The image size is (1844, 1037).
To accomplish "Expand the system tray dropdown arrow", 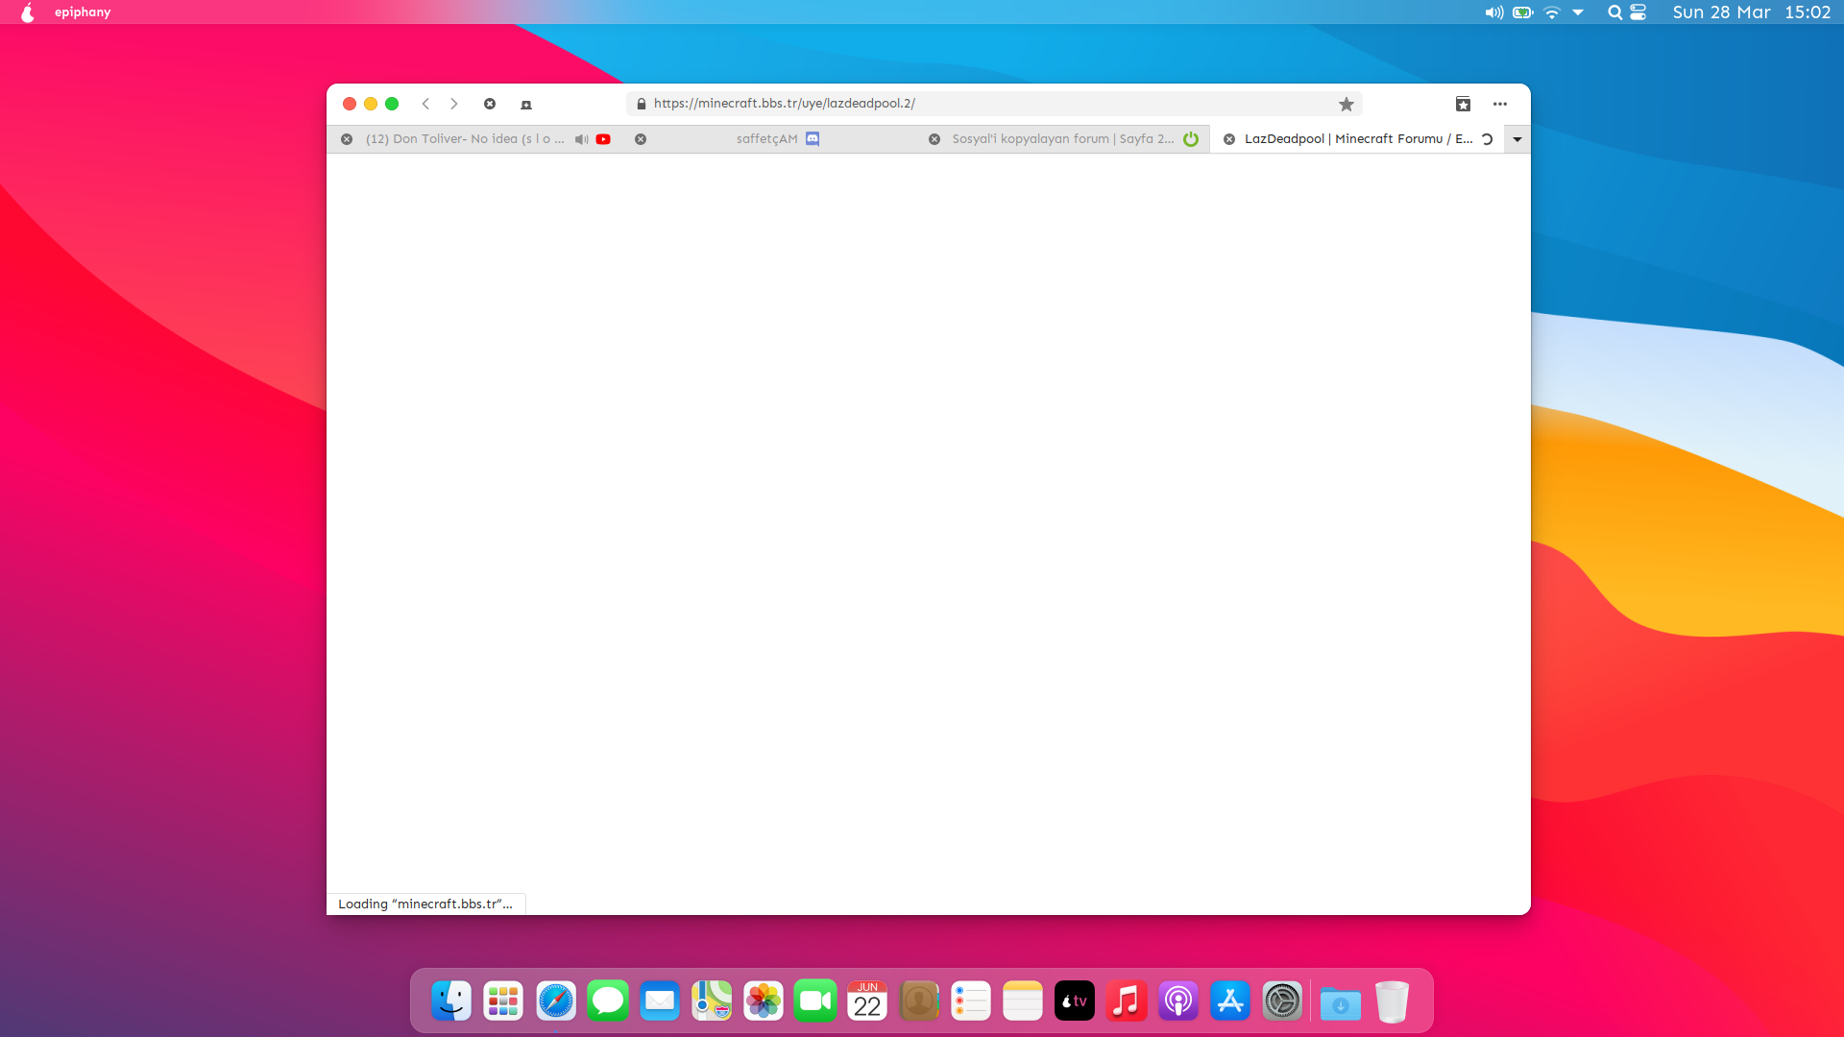I will pyautogui.click(x=1578, y=12).
